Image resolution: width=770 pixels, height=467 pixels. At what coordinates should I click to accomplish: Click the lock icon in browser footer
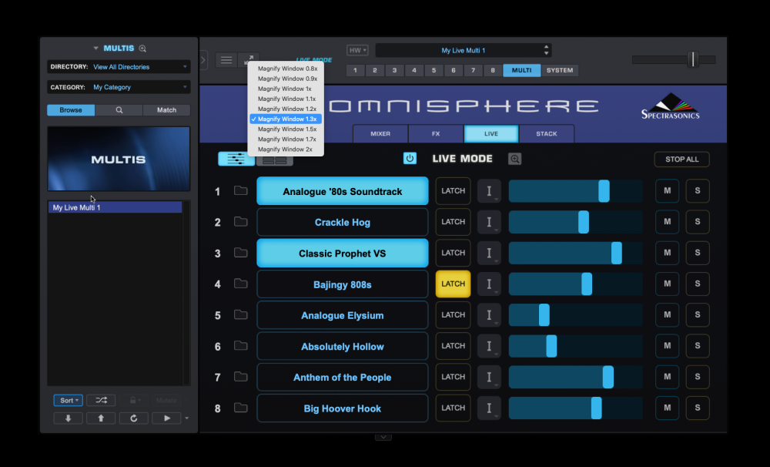coord(133,400)
